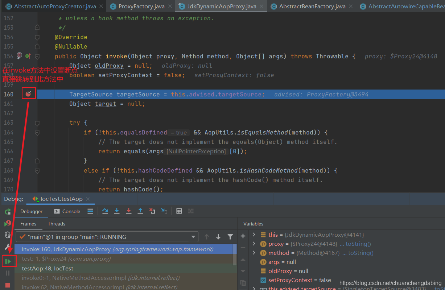Click Trace Current Stream Chain icon
Viewport: 445px width, 290px height.
coord(191,211)
